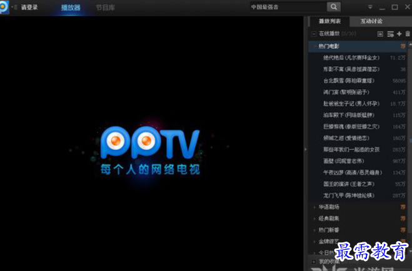The image size is (412, 271).
Task: Switch to the 播放器 tab
Action: (71, 7)
